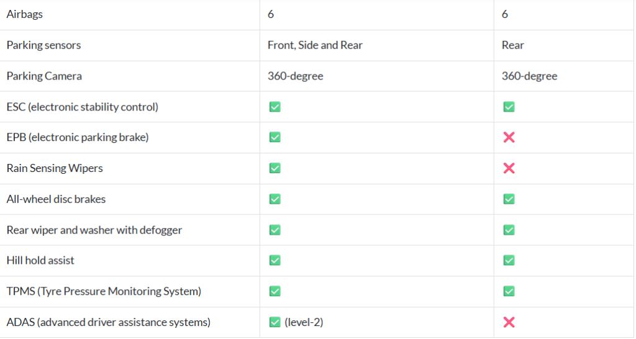Click the "ESC (electronic stability control)" label
Image resolution: width=636 pixels, height=339 pixels.
pos(83,107)
